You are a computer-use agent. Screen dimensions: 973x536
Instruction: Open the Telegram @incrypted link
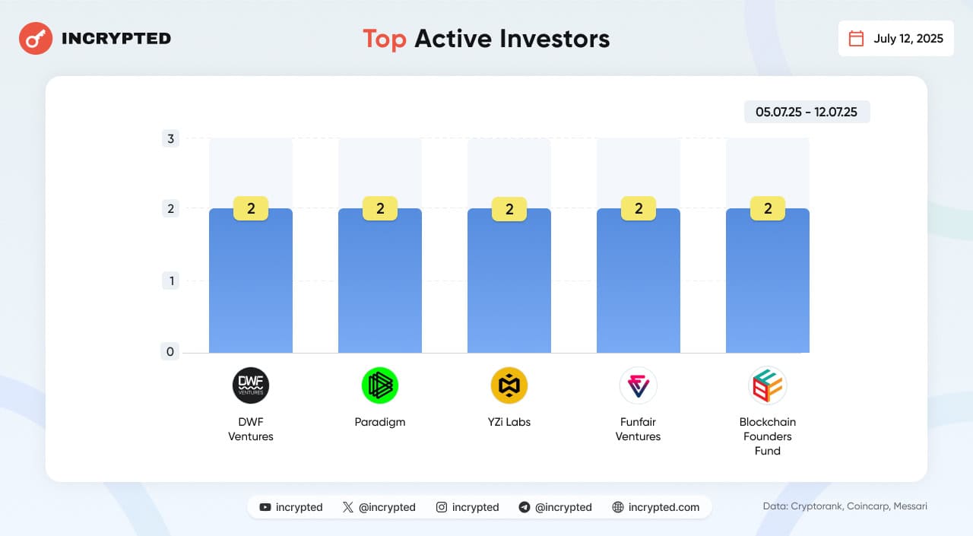point(555,507)
